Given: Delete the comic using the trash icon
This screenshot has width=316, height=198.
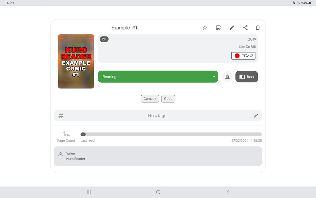Looking at the screenshot, I should [258, 28].
